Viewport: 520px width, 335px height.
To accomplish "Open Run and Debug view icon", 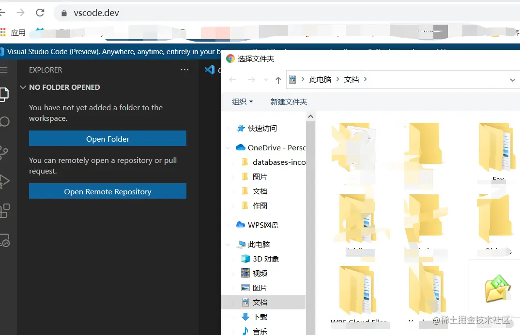I will pyautogui.click(x=4, y=181).
